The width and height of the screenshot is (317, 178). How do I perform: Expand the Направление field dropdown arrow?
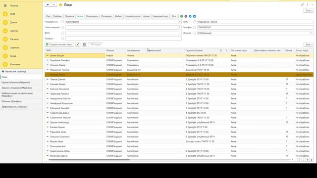click(x=179, y=22)
